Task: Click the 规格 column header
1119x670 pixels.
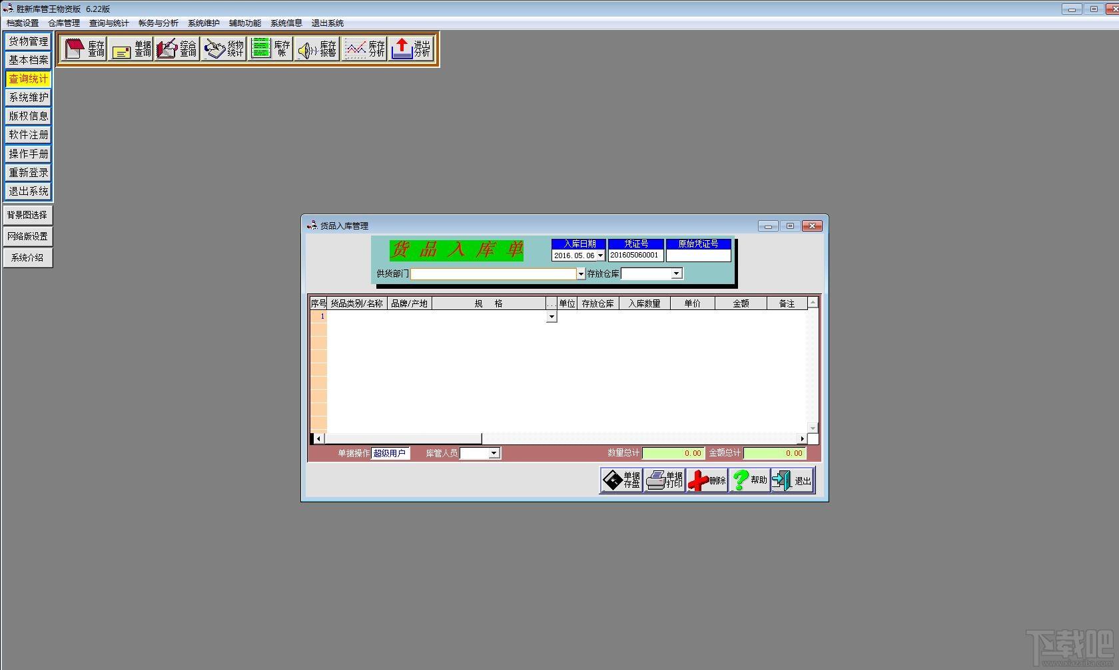Action: point(489,303)
